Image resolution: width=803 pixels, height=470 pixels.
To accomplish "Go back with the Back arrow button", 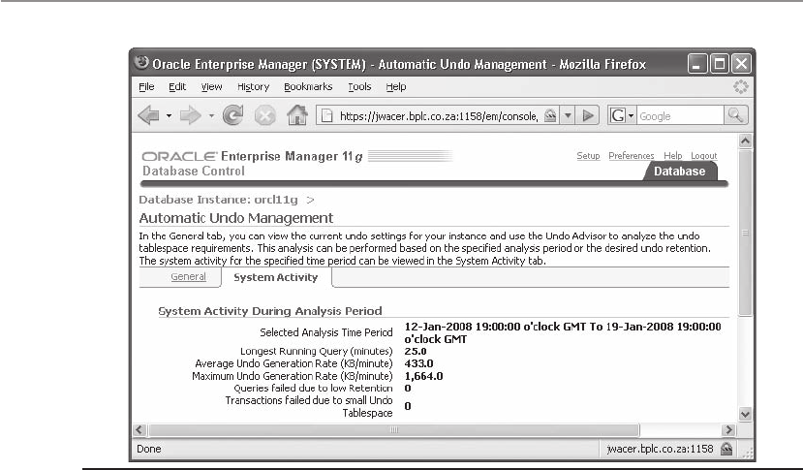I will pyautogui.click(x=148, y=115).
